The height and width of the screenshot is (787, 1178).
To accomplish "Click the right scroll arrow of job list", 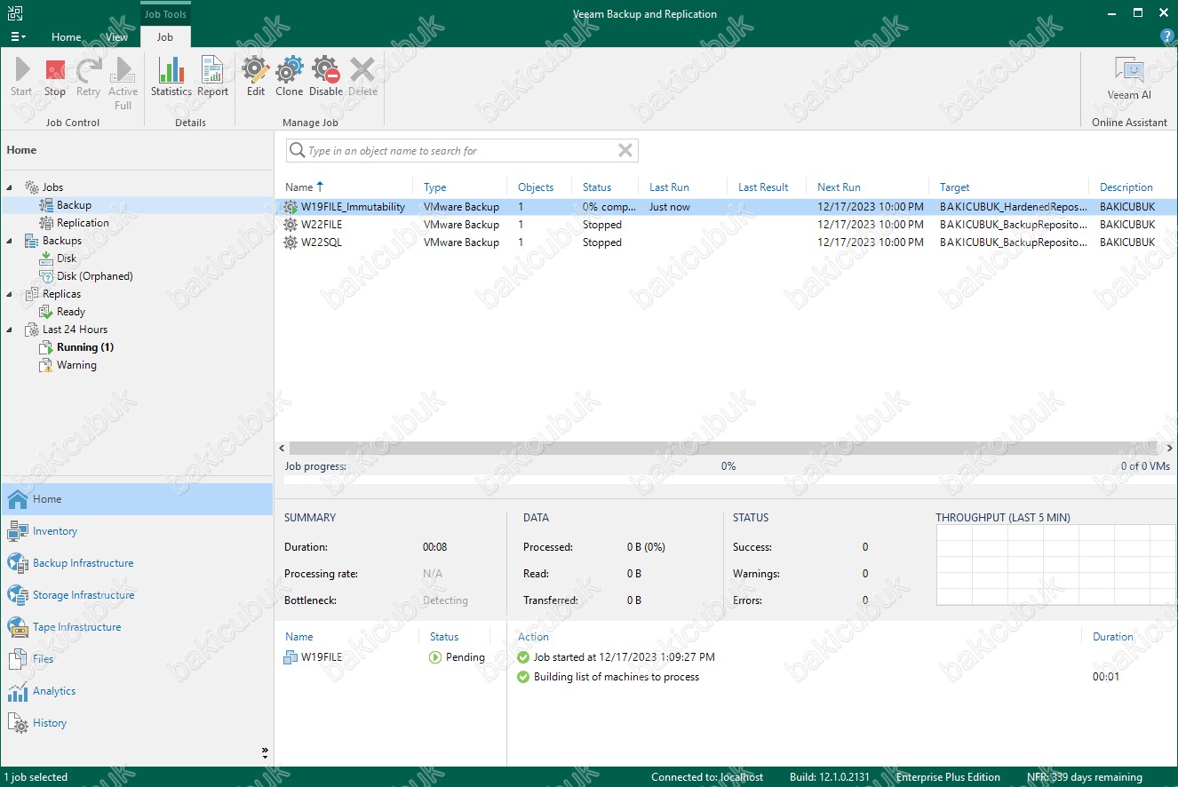I will 1168,449.
